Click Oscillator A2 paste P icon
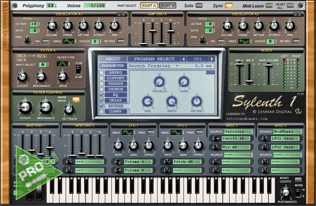Viewport: 316px width, 206px height. click(x=299, y=14)
